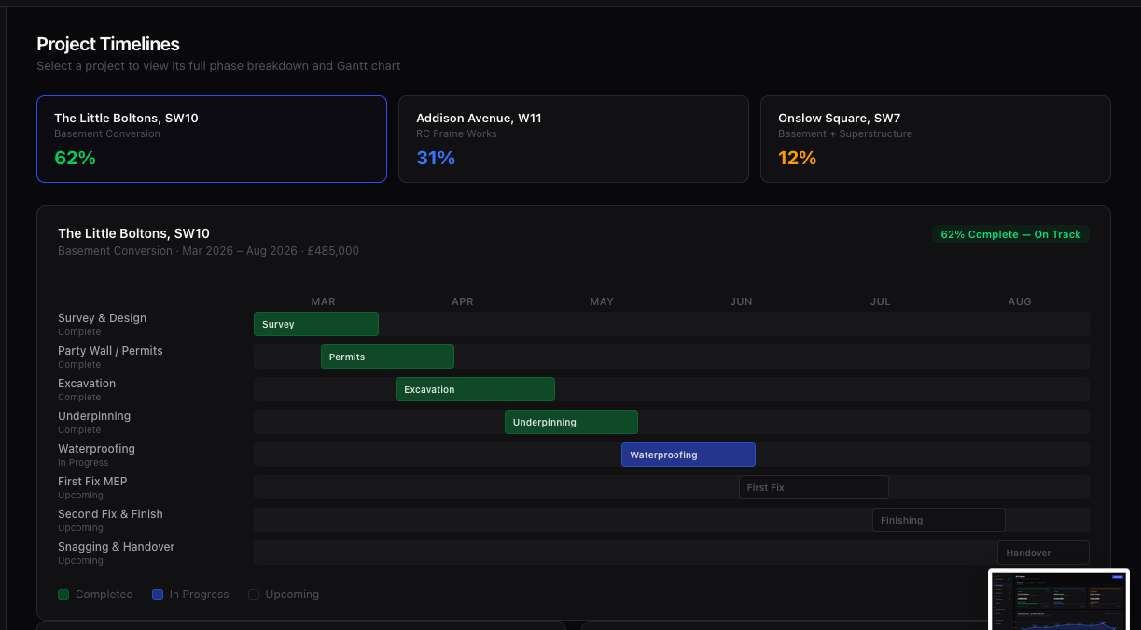
Task: Click the MAY month header
Action: pos(602,301)
